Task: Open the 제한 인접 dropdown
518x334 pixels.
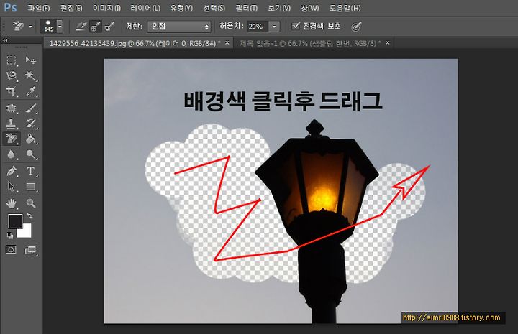Action: coord(179,27)
